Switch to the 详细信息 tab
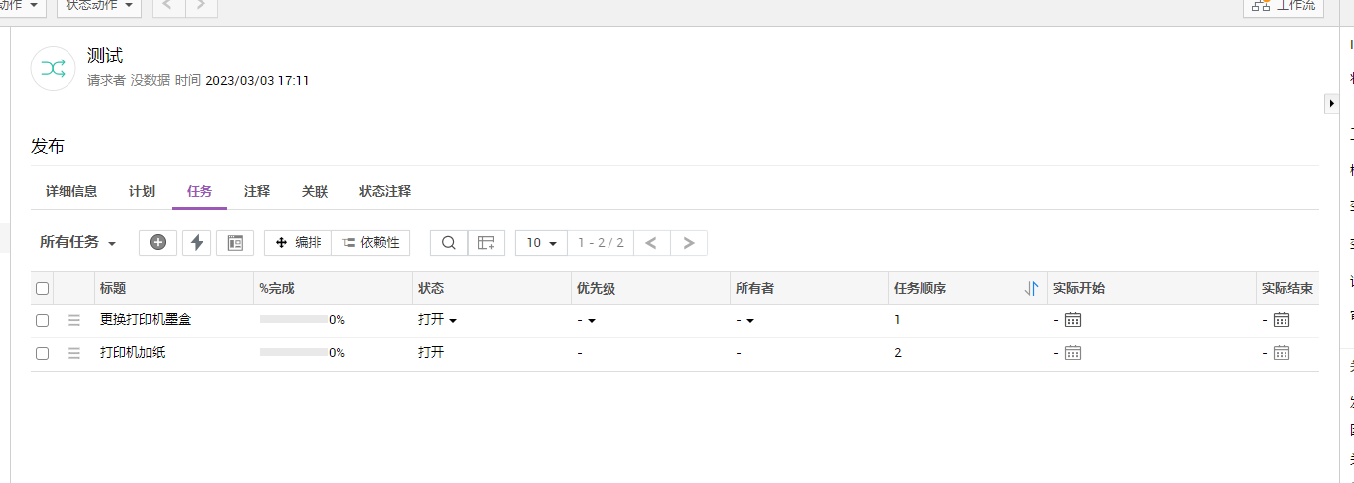 (x=71, y=191)
